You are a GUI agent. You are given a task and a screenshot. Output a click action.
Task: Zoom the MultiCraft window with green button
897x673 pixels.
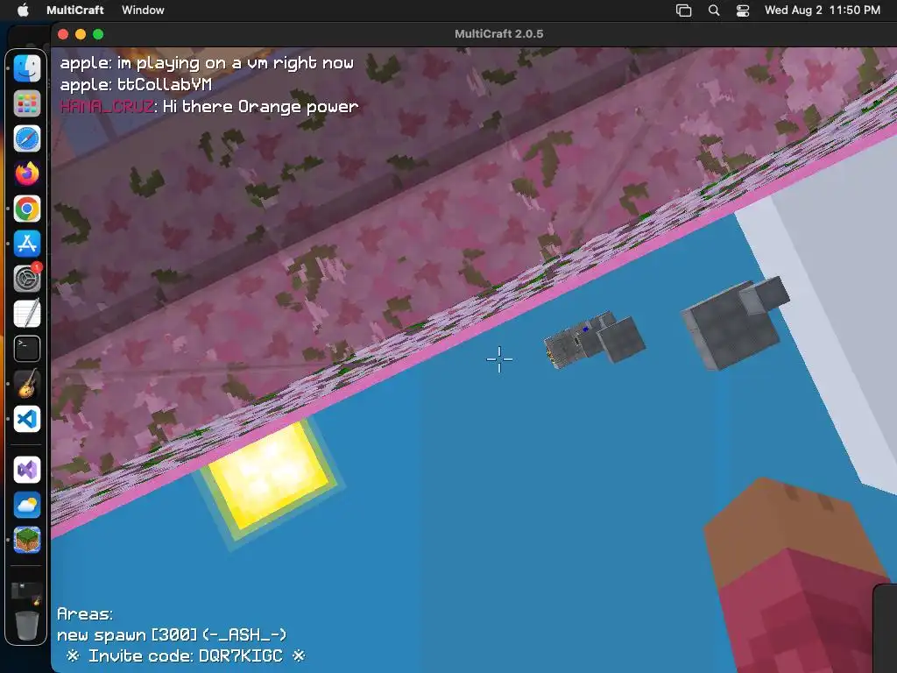98,34
